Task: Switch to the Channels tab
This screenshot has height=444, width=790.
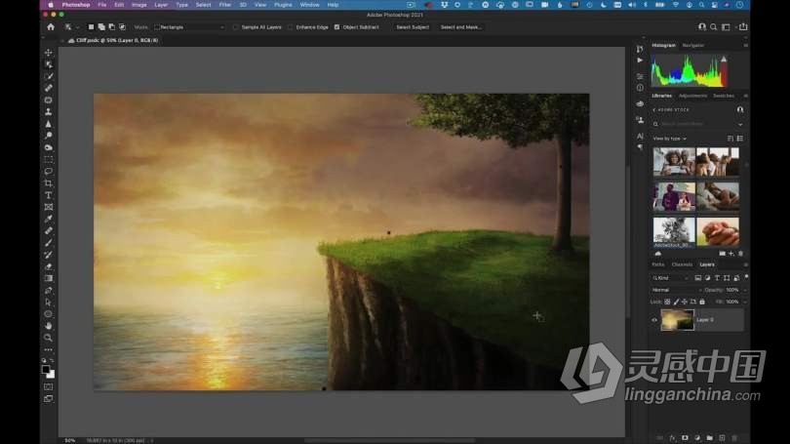Action: click(682, 264)
